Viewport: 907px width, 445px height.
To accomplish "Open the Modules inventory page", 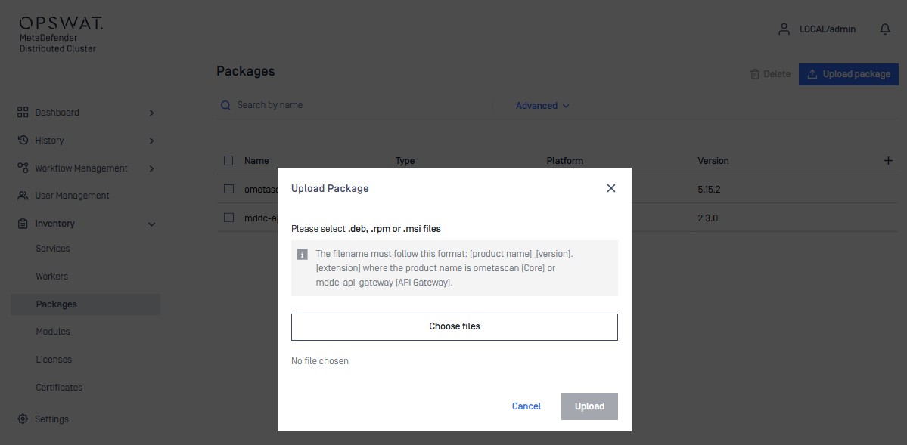I will pos(53,332).
